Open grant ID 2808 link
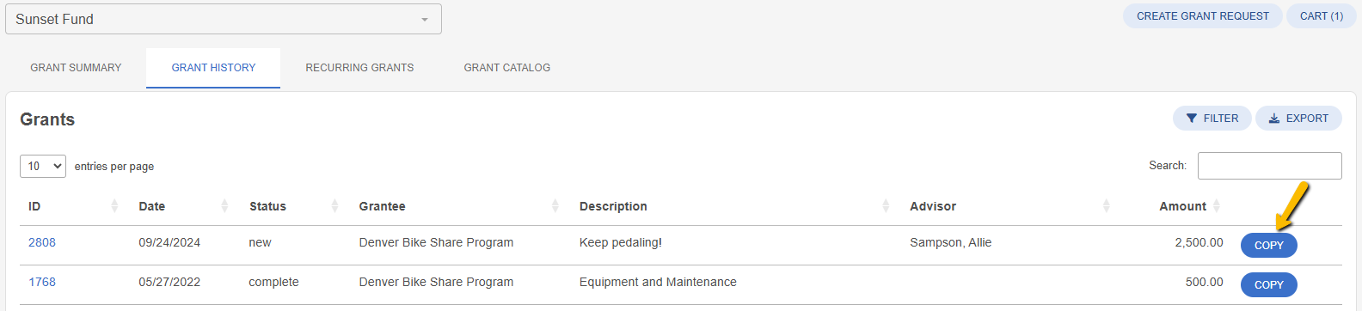Screen dimensions: 1362x311 point(42,242)
